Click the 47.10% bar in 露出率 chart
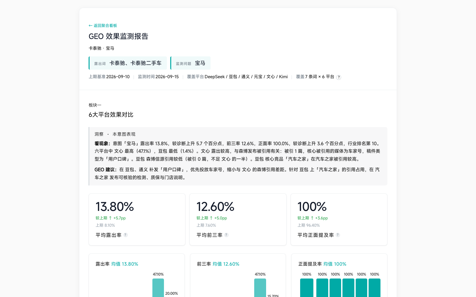This screenshot has width=476, height=297. 158,288
